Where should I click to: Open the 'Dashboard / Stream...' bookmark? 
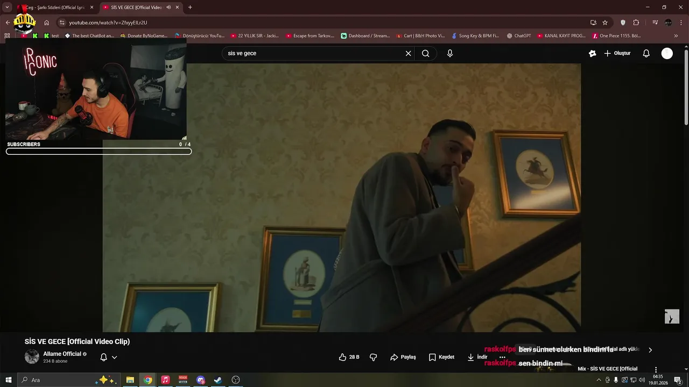[365, 36]
